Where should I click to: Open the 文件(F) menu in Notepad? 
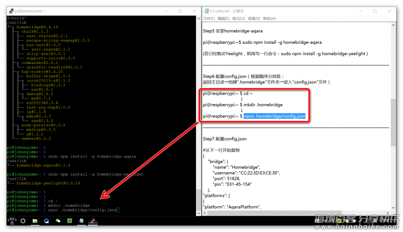(x=209, y=19)
